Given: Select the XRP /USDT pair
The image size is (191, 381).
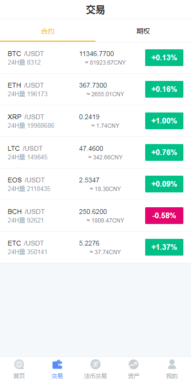Looking at the screenshot, I should pyautogui.click(x=95, y=121).
